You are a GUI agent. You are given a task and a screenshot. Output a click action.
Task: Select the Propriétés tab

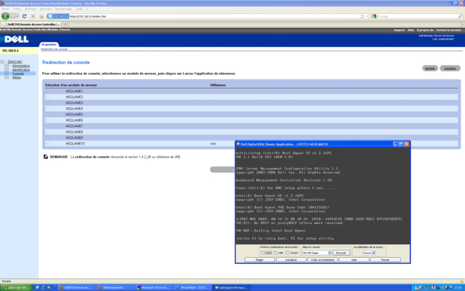tap(49, 45)
